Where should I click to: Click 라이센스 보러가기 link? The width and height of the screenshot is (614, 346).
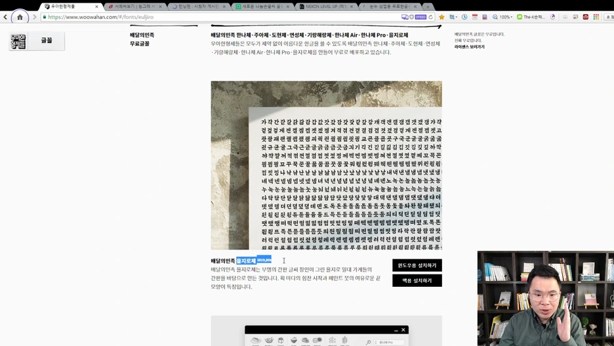469,47
